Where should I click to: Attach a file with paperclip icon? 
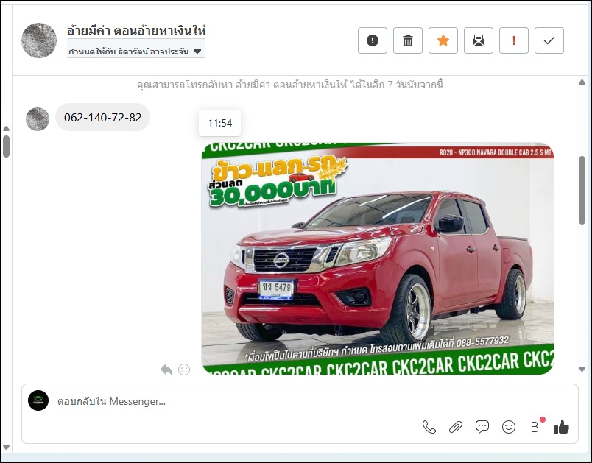456,427
